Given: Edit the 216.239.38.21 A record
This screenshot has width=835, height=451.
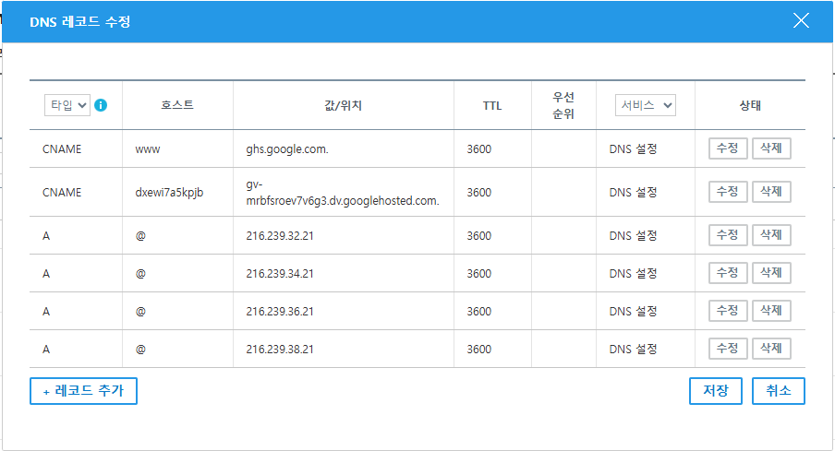Looking at the screenshot, I should point(728,349).
